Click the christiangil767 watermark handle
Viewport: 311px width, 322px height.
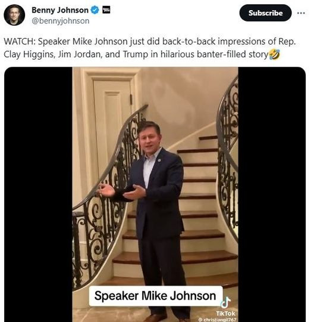click(217, 320)
